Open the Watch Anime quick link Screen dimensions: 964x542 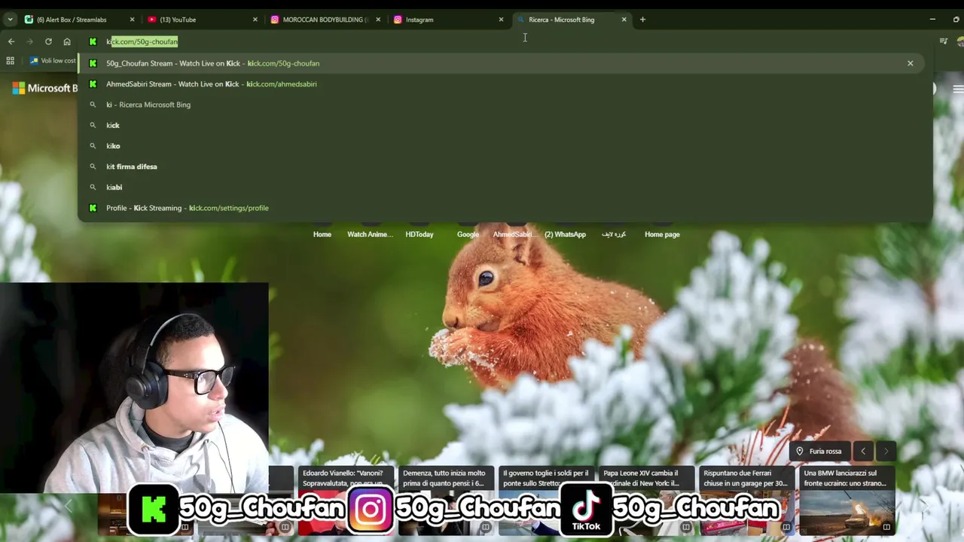tap(370, 234)
